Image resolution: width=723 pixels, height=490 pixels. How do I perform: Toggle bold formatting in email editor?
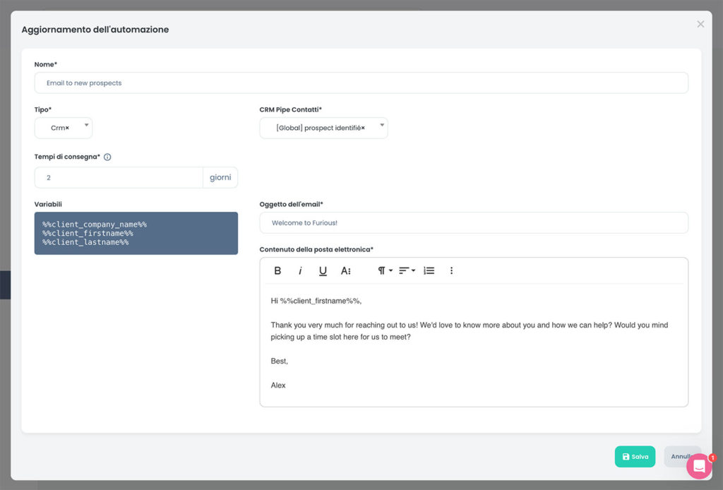(277, 270)
